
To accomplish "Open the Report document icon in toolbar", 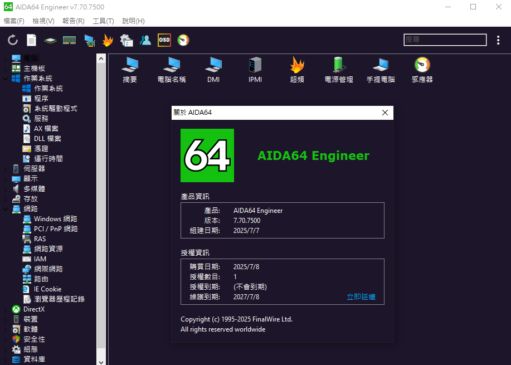I will (31, 40).
